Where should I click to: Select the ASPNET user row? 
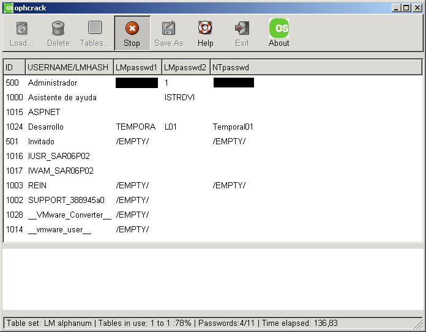pos(213,112)
